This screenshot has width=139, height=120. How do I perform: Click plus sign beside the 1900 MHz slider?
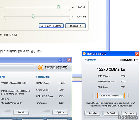coord(73,7)
